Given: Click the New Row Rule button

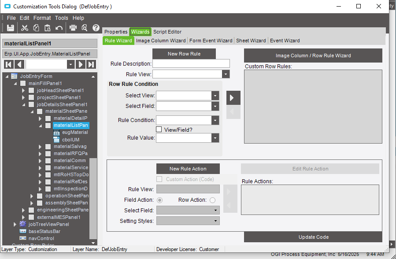Looking at the screenshot, I should click(x=184, y=54).
